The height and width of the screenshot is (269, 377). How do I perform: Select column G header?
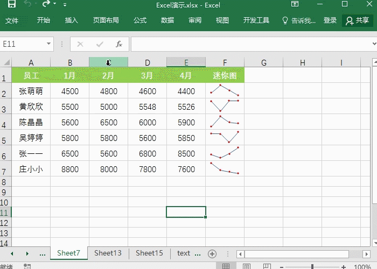pos(264,62)
